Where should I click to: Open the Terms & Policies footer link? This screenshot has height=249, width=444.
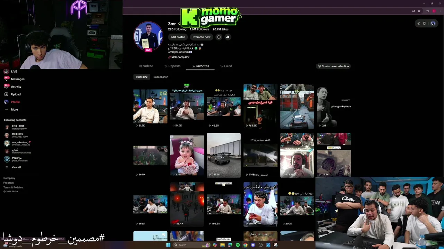click(x=13, y=187)
